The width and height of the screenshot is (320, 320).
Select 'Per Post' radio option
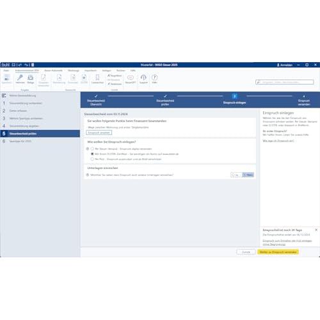coord(92,159)
